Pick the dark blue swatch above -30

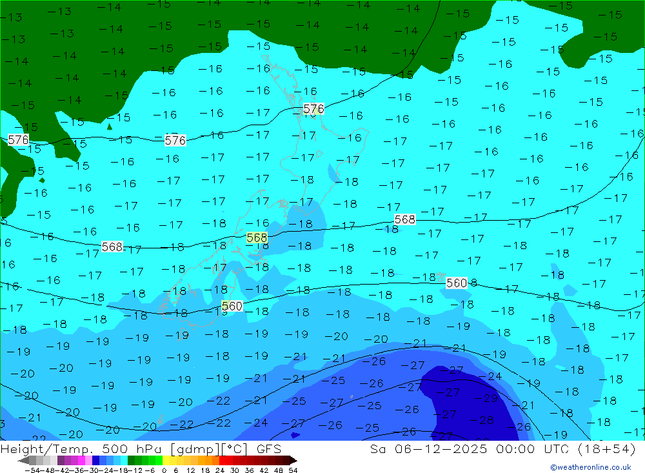click(x=95, y=460)
